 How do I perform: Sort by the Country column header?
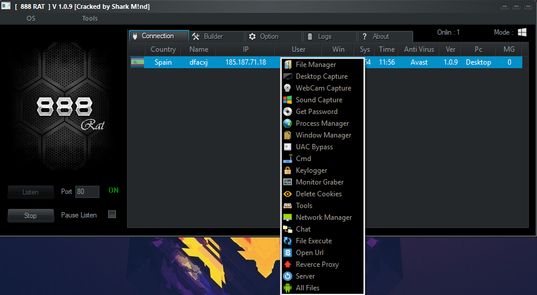[x=163, y=49]
